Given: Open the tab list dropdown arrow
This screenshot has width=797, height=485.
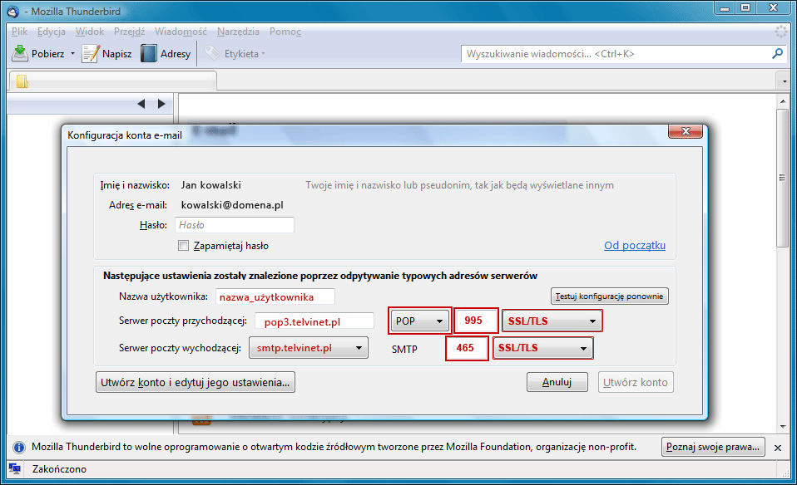Looking at the screenshot, I should click(785, 81).
